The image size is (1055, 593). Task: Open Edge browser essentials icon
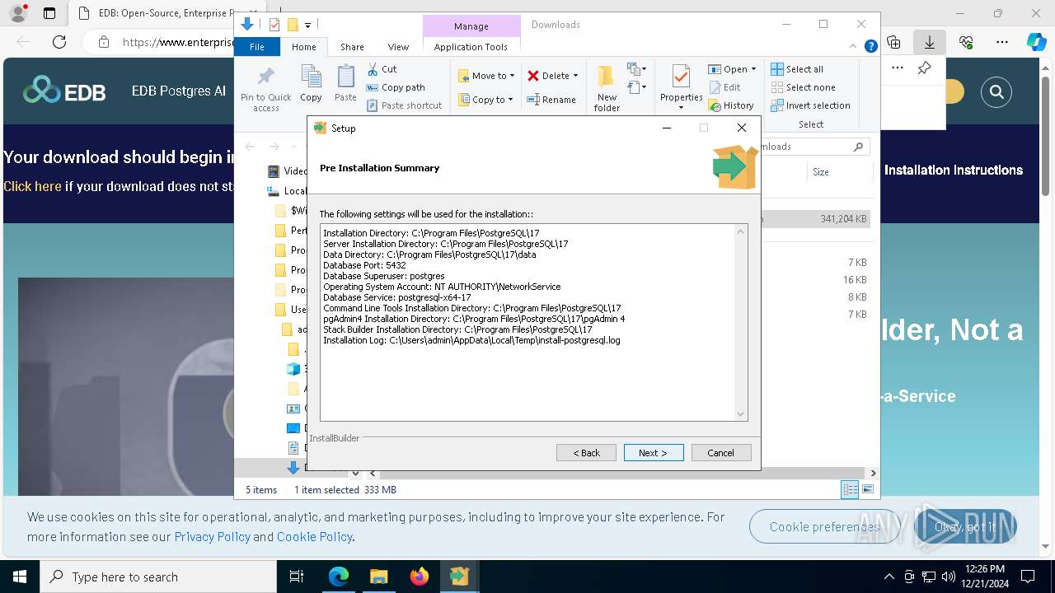(966, 42)
